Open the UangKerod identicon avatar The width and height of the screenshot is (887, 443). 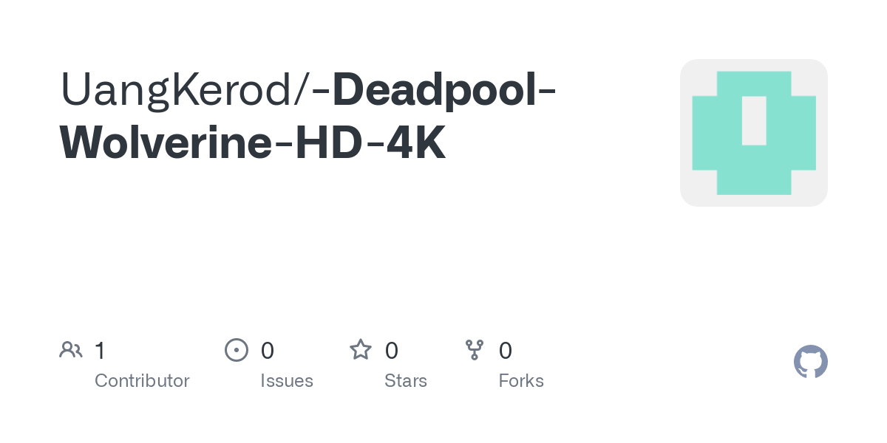tap(754, 133)
